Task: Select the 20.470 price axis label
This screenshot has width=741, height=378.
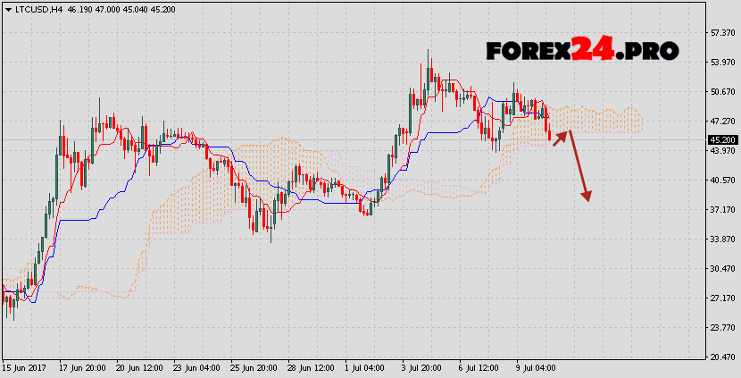Action: (721, 357)
